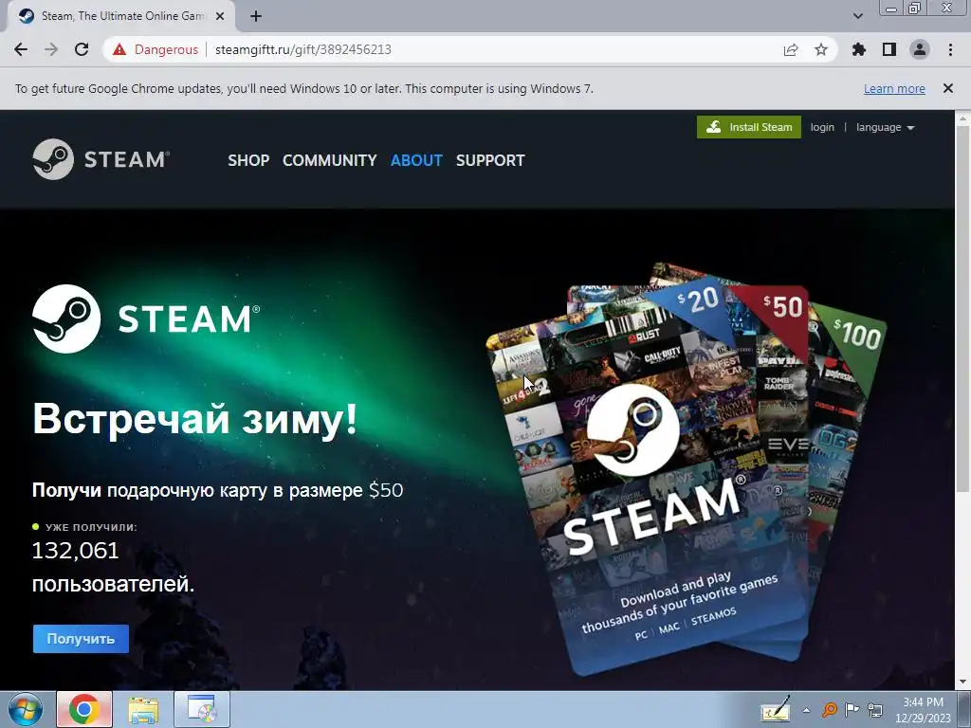Screen dimensions: 971x728
Task: Bookmark this page with the star icon
Action: click(x=821, y=49)
